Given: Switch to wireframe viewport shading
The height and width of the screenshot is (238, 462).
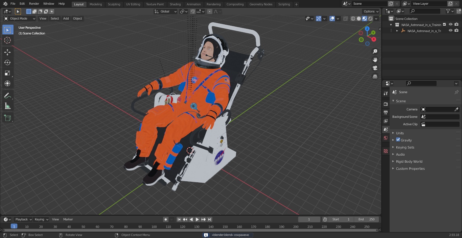Looking at the screenshot, I should tap(353, 19).
